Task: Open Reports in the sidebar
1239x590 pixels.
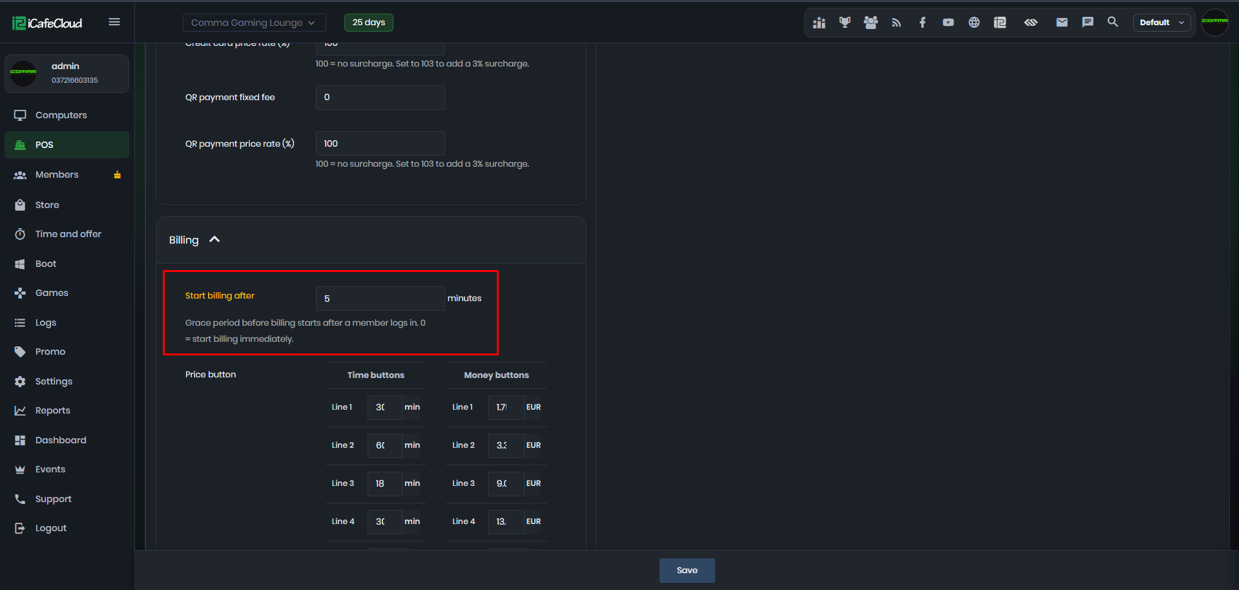Action: pyautogui.click(x=67, y=410)
